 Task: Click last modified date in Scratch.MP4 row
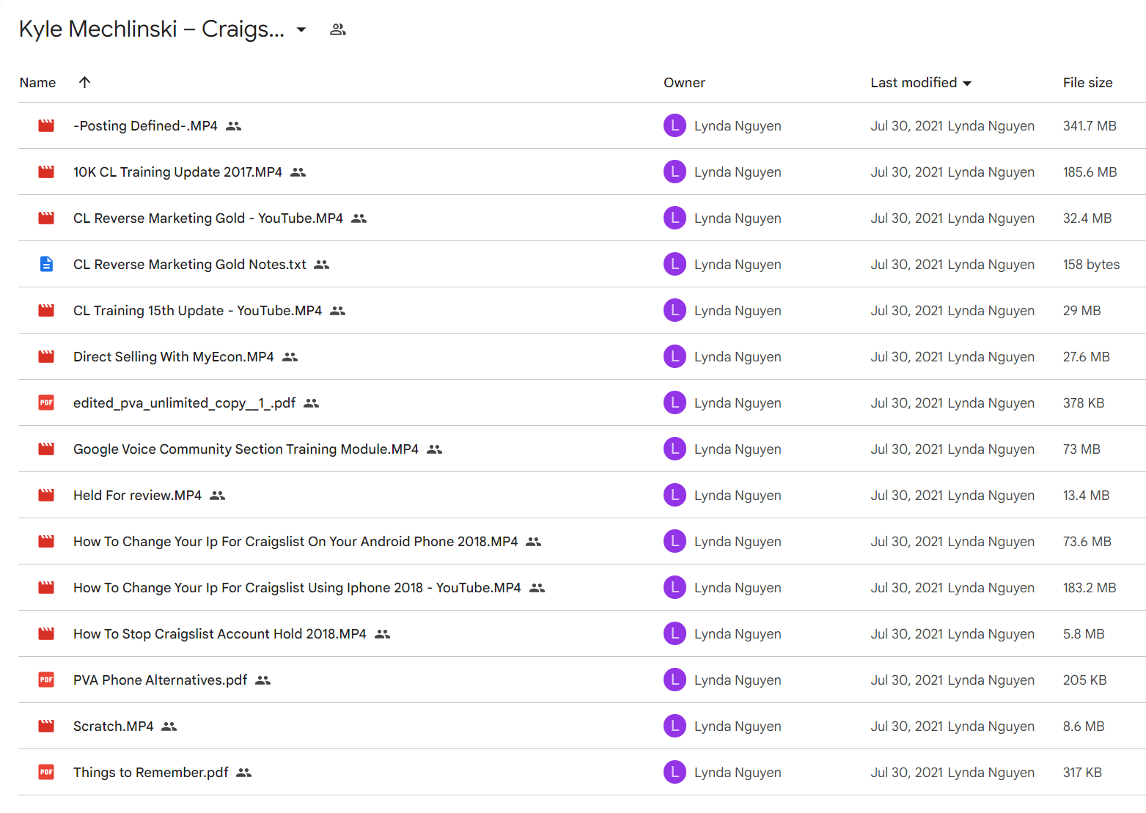point(906,726)
